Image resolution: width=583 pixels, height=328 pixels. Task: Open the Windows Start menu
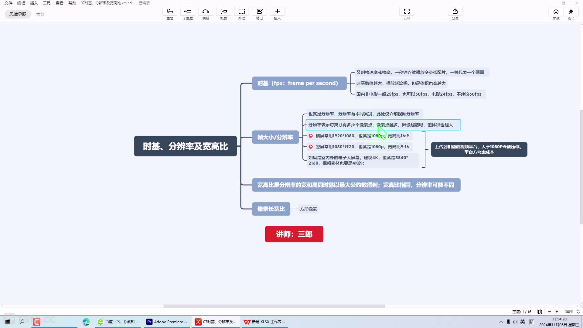pos(7,322)
